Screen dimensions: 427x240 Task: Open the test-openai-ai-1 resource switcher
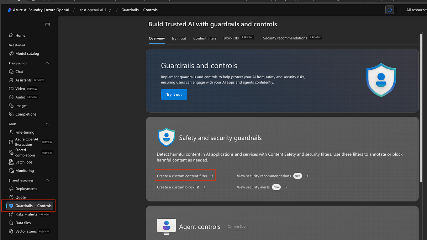(96, 10)
